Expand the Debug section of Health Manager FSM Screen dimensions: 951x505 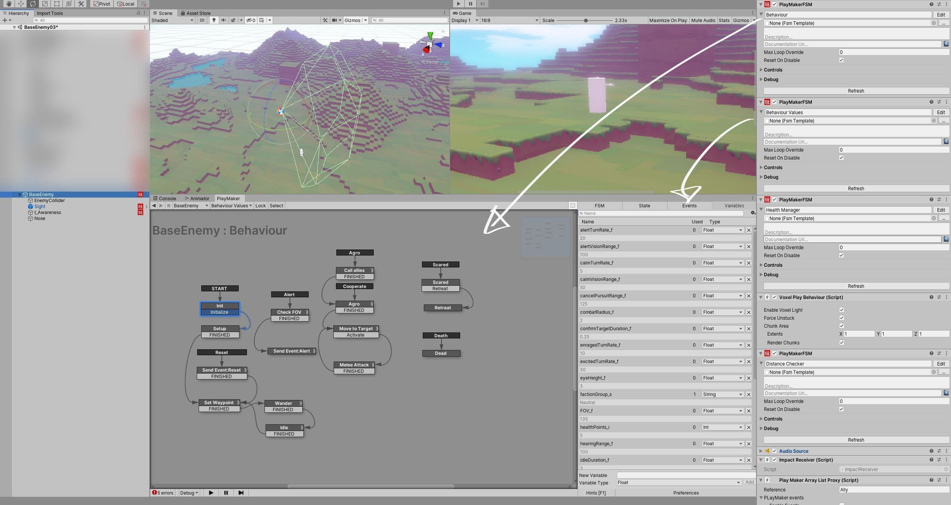point(771,275)
